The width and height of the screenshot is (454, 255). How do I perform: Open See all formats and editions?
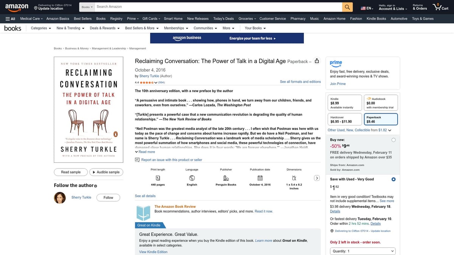300,81
